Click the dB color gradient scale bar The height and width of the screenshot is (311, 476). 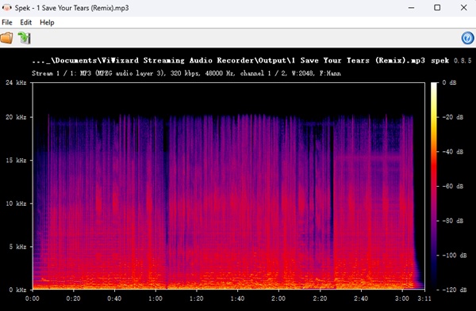point(434,186)
